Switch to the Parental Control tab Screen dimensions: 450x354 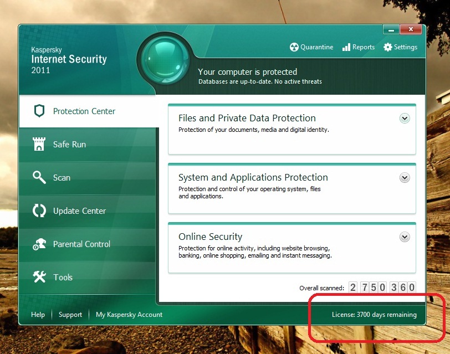coord(88,244)
